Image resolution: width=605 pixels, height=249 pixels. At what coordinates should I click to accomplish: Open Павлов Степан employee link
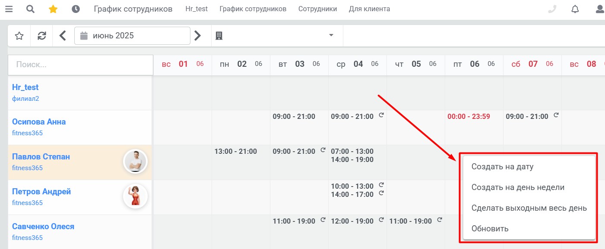pyautogui.click(x=41, y=157)
